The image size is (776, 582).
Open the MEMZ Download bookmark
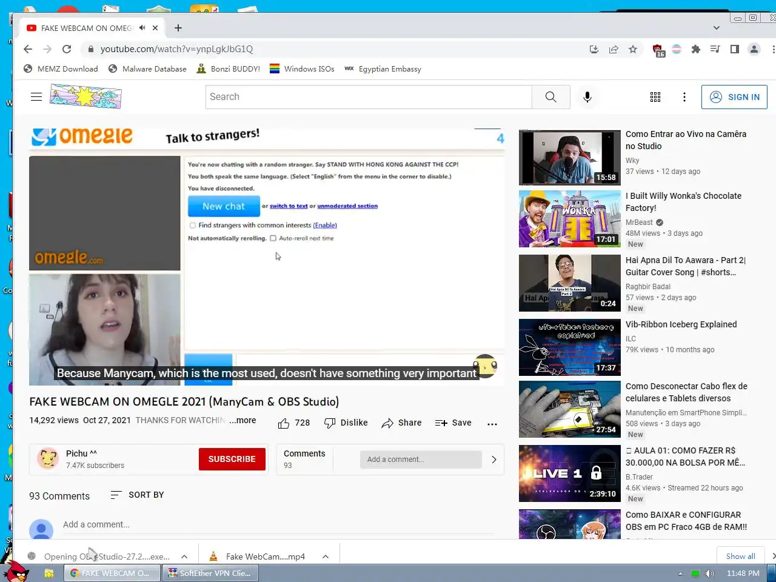61,69
